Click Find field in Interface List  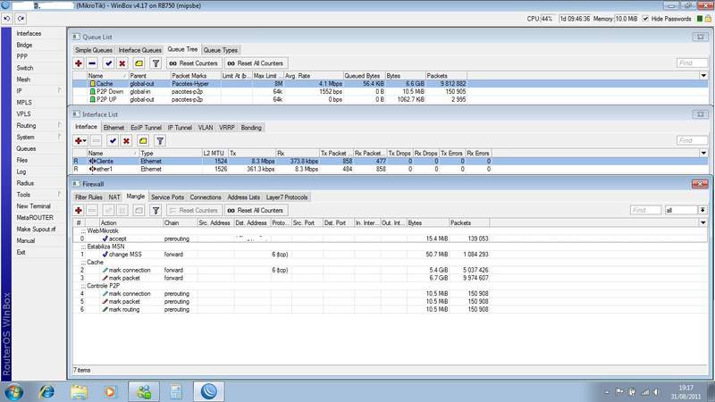pyautogui.click(x=692, y=140)
